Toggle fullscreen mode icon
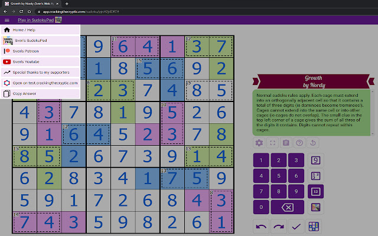Image resolution: width=378 pixels, height=236 pixels. [x=272, y=142]
